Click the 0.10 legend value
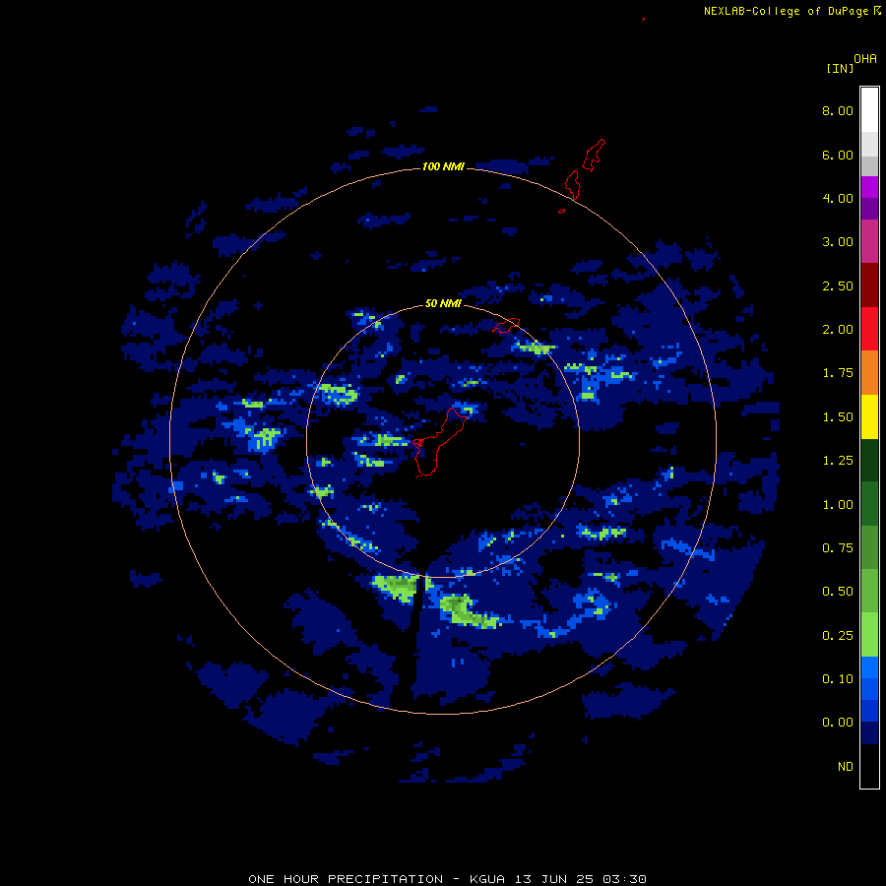Screen dimensions: 886x886 click(838, 679)
